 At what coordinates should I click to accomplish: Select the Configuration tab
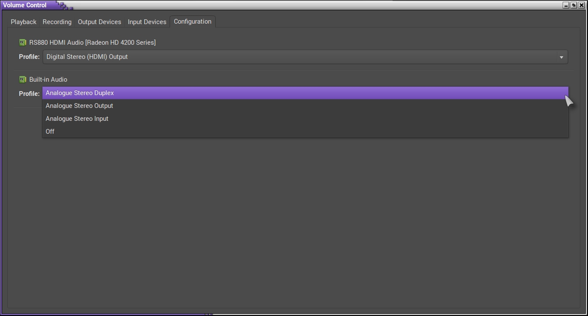point(192,21)
